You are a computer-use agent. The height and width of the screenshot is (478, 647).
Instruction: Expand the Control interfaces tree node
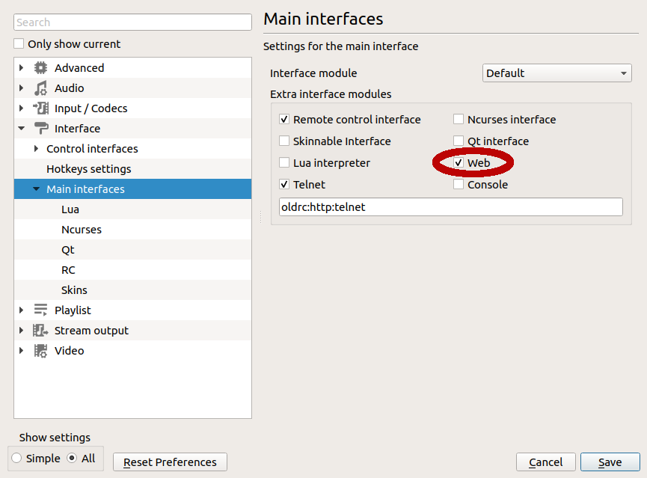pyautogui.click(x=36, y=149)
